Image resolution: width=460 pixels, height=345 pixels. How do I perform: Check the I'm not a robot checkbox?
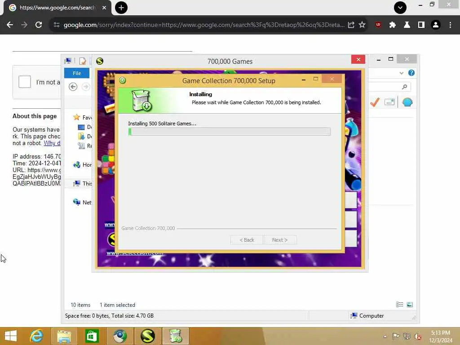(25, 82)
